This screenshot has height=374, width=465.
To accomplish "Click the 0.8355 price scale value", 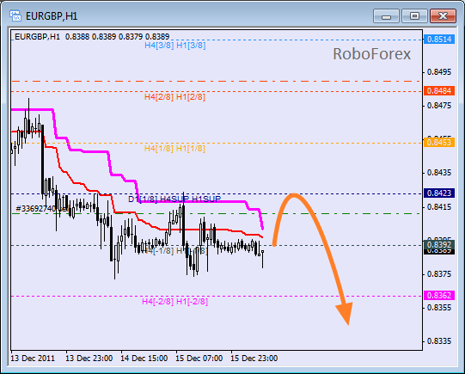I will 439,308.
